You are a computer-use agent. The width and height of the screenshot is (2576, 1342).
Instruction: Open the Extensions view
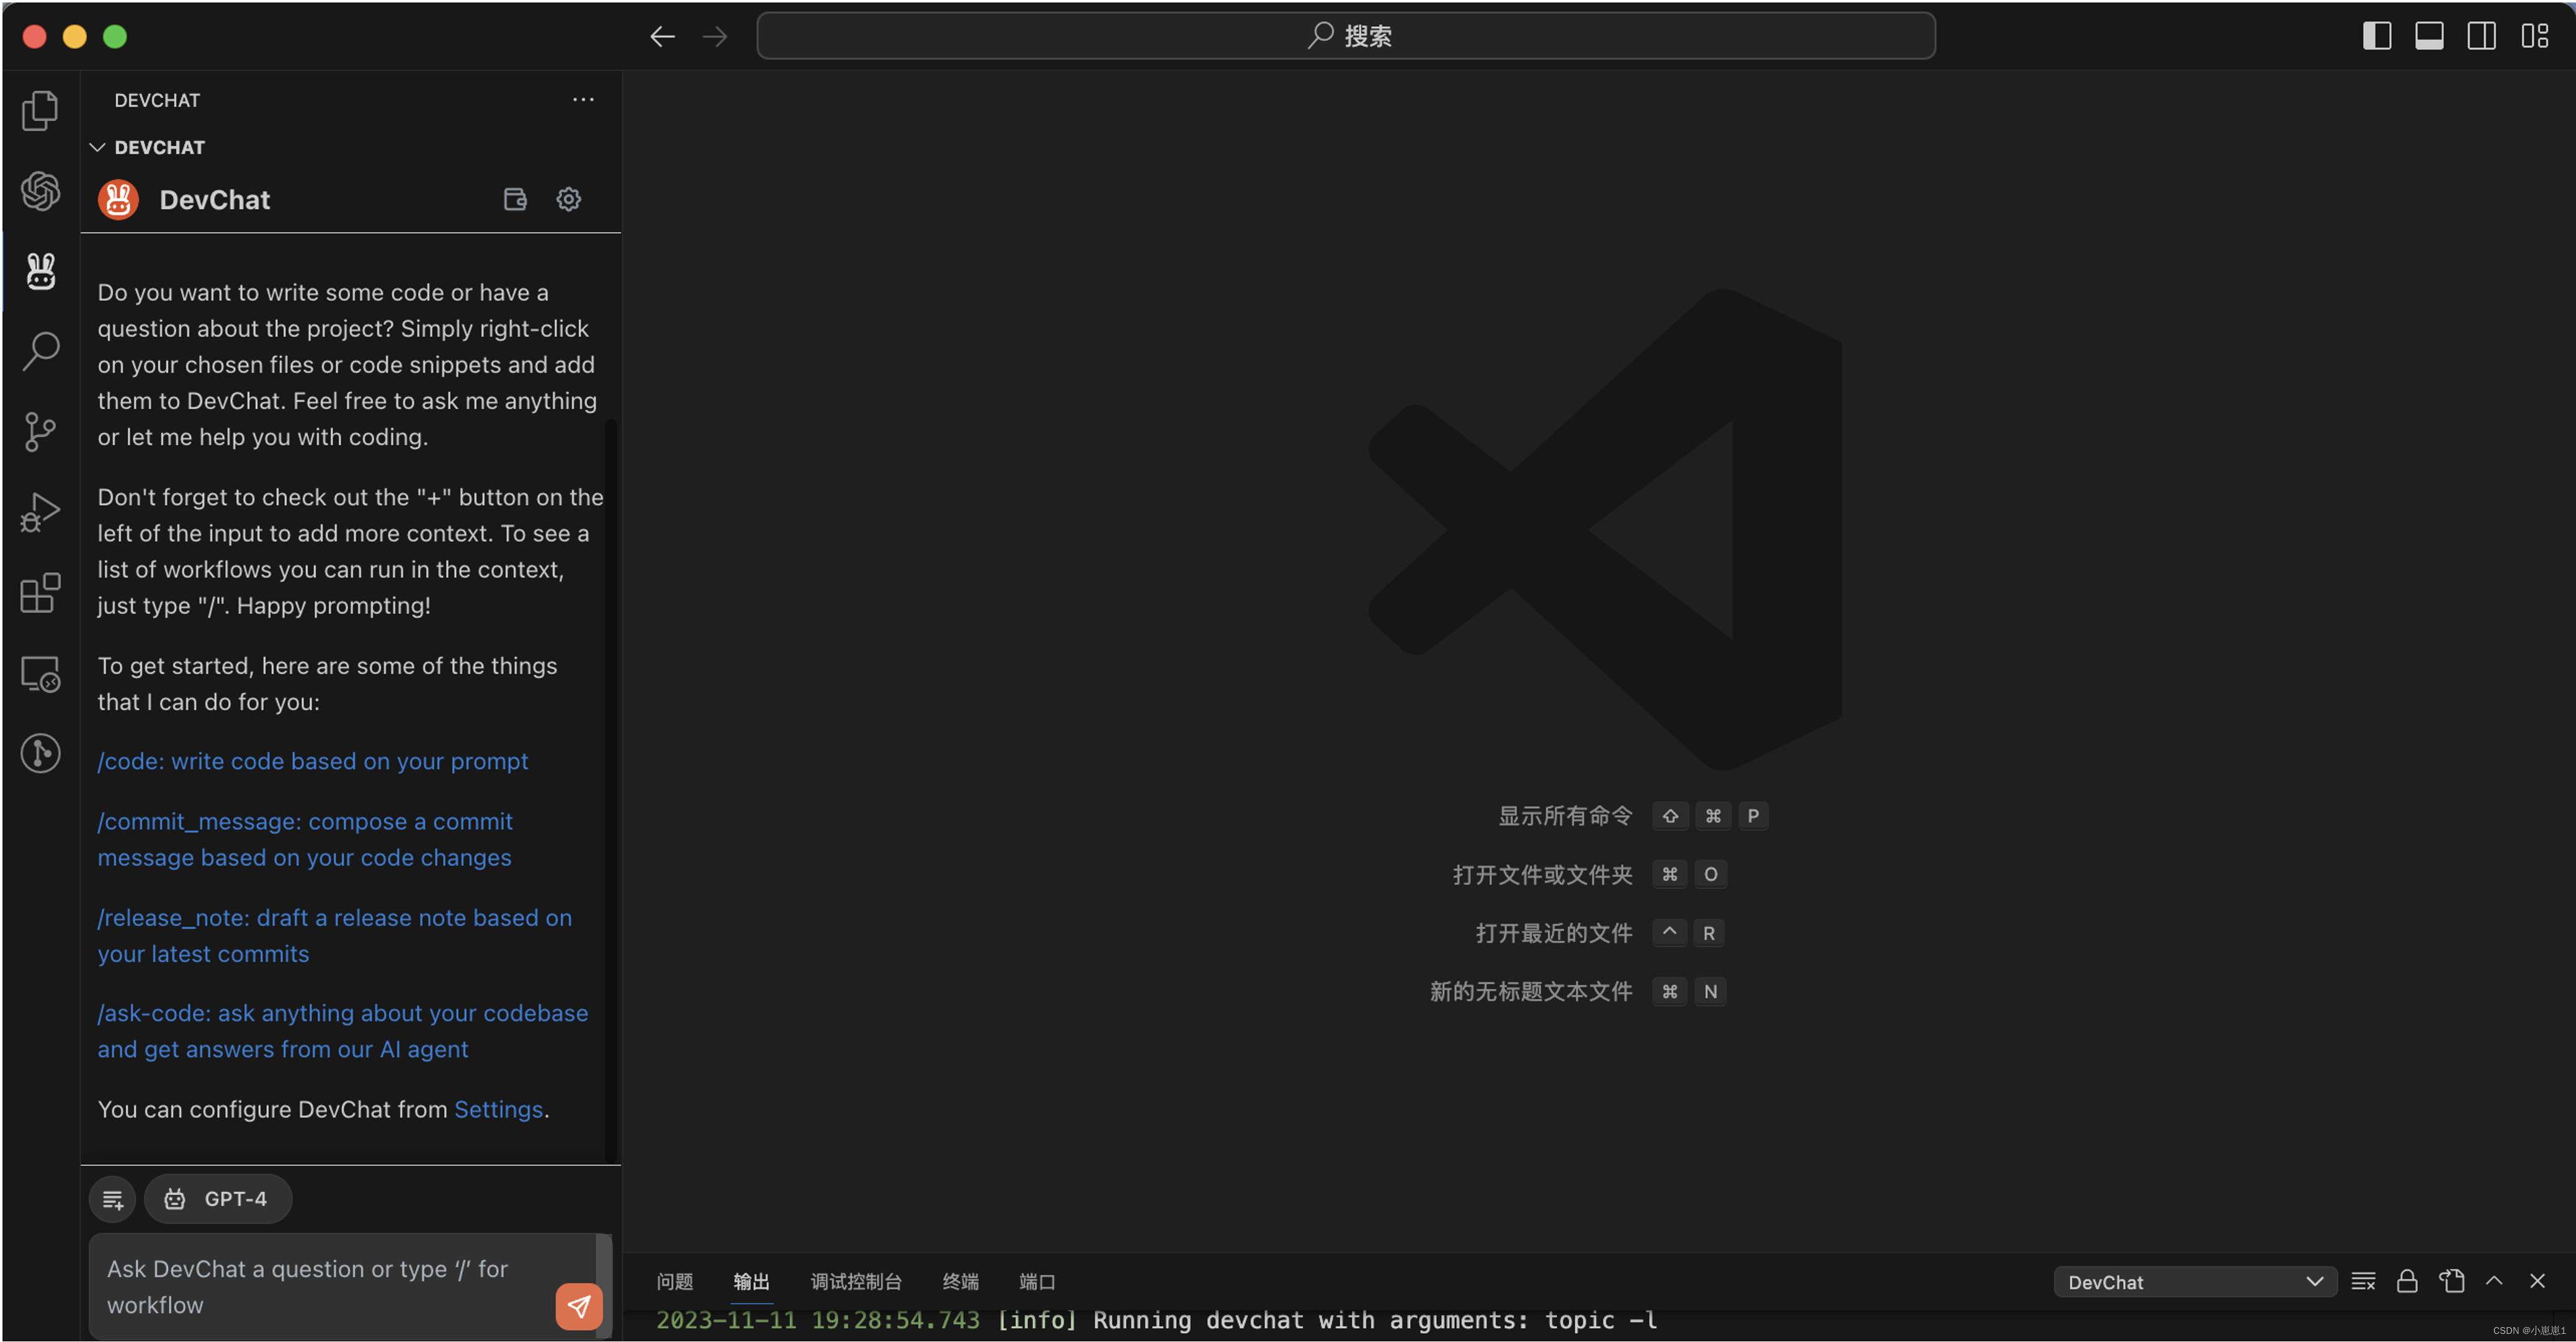(40, 593)
